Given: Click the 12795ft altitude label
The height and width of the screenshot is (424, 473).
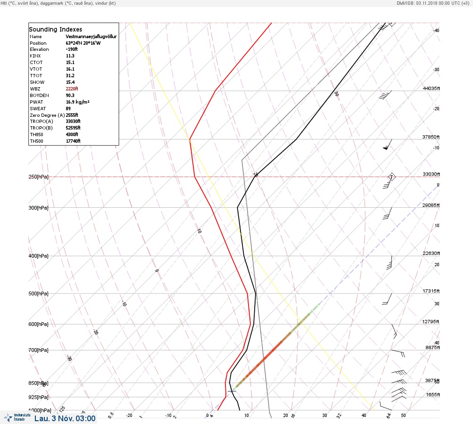Looking at the screenshot, I should pos(431,322).
